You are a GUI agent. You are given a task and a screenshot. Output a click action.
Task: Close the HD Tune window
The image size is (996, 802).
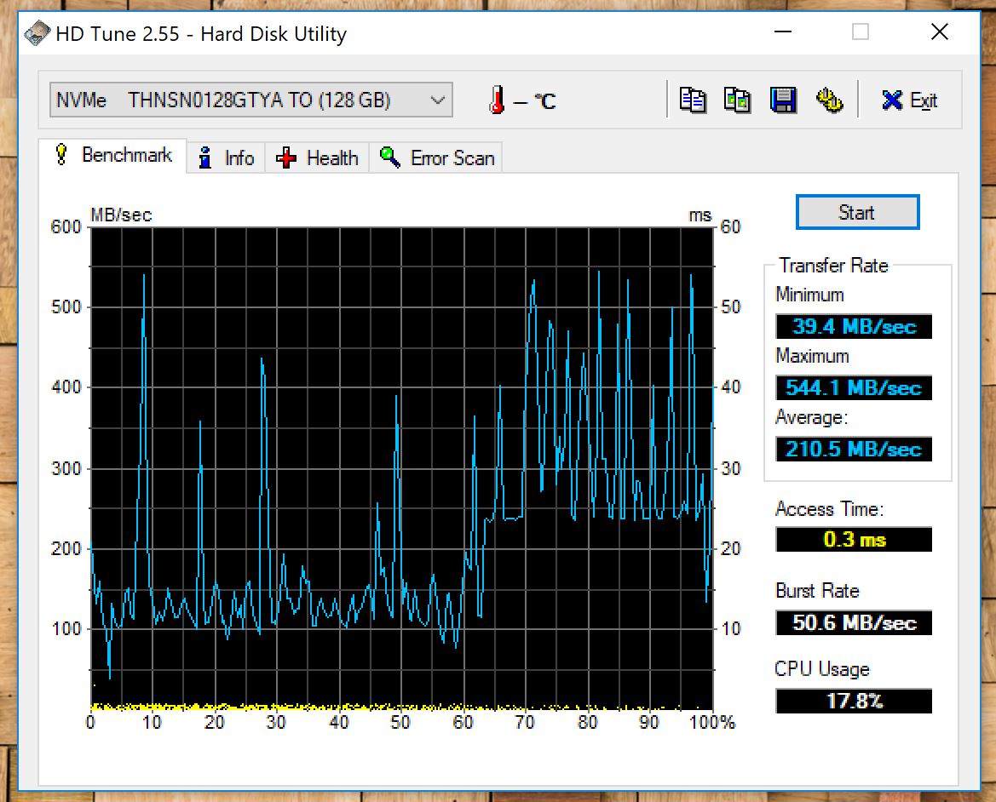(940, 32)
